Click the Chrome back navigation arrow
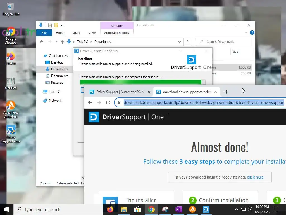Screen dimensions: 286x215 [x=90, y=102]
